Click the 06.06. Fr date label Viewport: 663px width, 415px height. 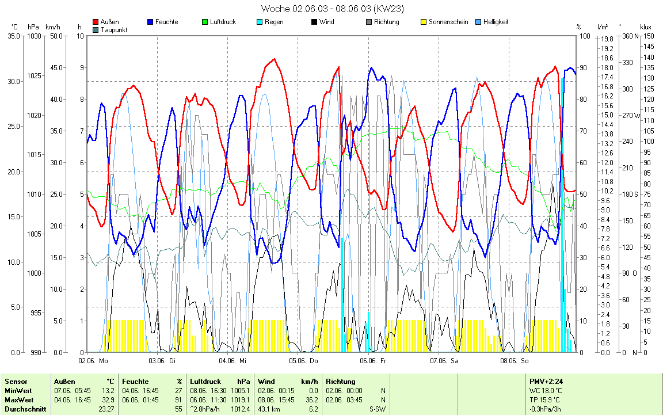[x=373, y=361]
